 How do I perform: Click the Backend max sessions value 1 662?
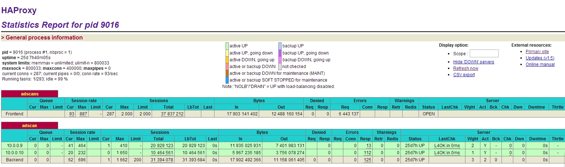pos(122,160)
